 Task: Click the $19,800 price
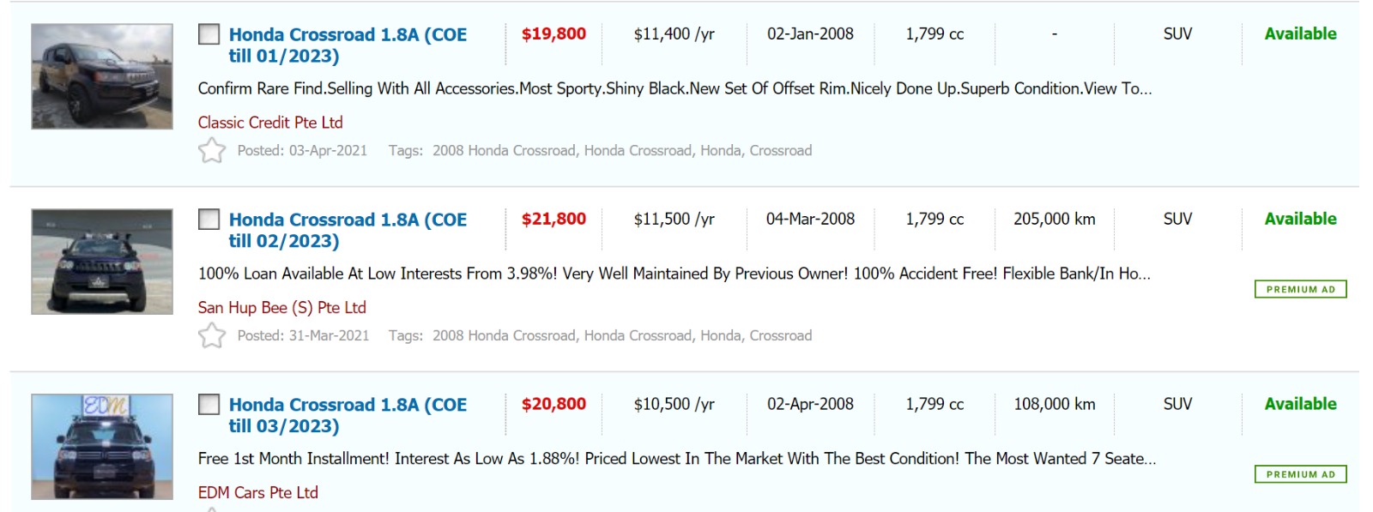point(553,34)
